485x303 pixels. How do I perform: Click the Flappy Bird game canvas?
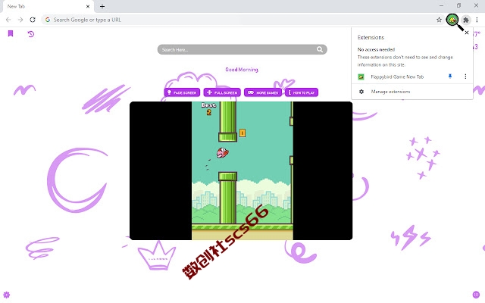click(242, 170)
